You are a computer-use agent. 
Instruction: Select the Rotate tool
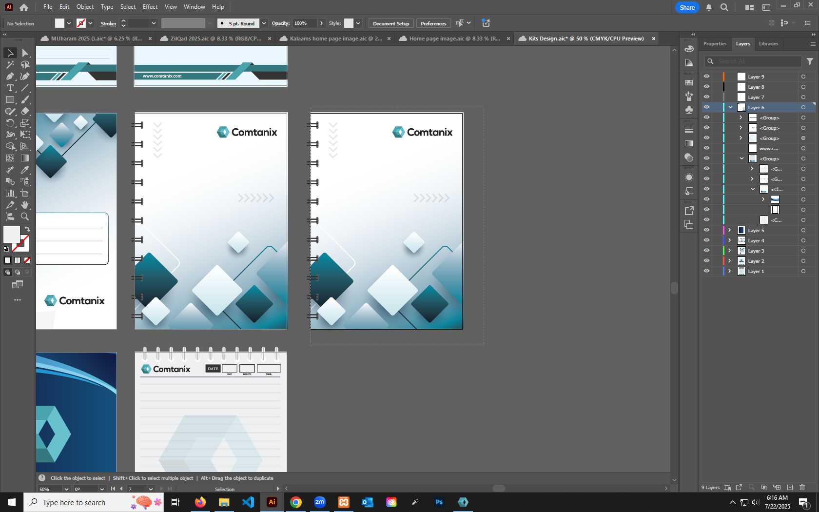10,123
